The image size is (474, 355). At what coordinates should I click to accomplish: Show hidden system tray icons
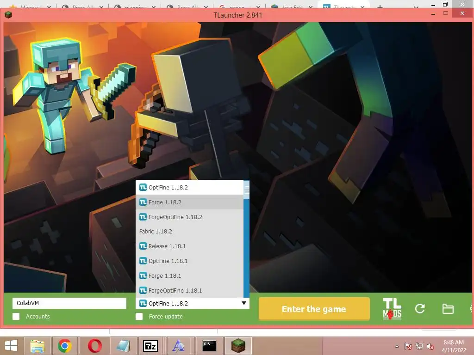(x=397, y=346)
